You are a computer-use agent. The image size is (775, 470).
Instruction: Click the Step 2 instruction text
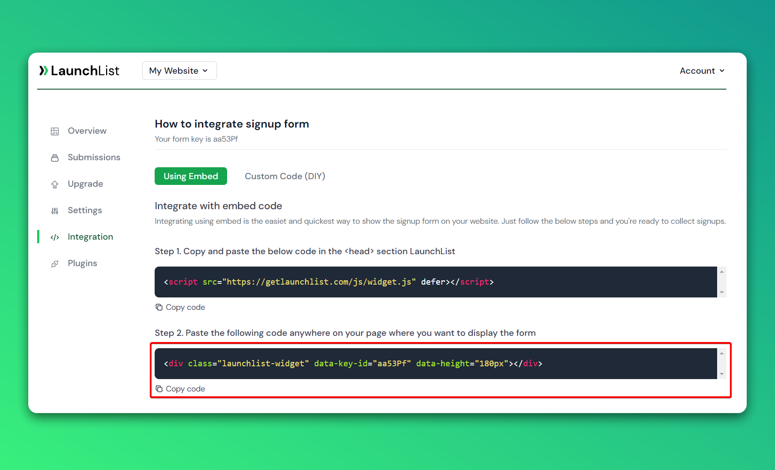[x=345, y=333]
